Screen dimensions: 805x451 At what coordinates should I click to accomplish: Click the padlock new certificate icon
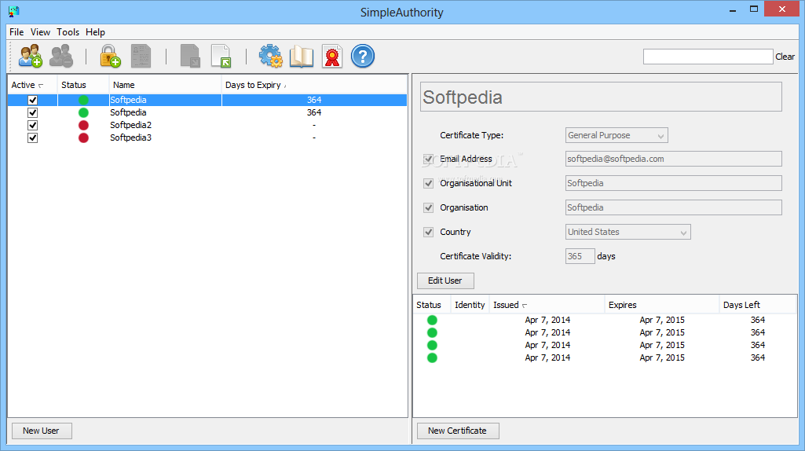[110, 56]
